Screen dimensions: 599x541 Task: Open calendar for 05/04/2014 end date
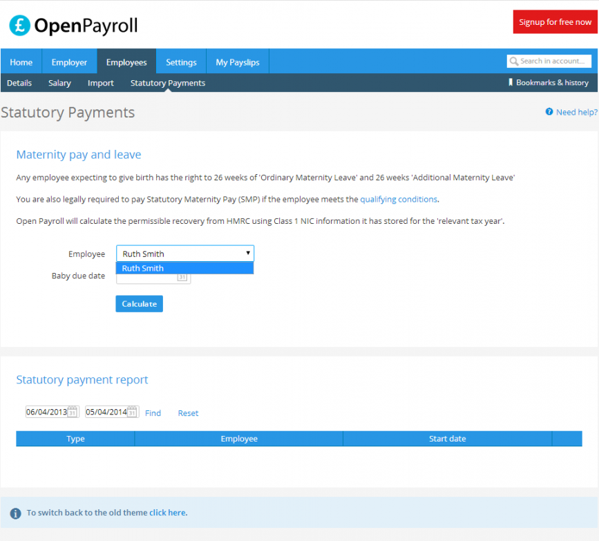(133, 412)
